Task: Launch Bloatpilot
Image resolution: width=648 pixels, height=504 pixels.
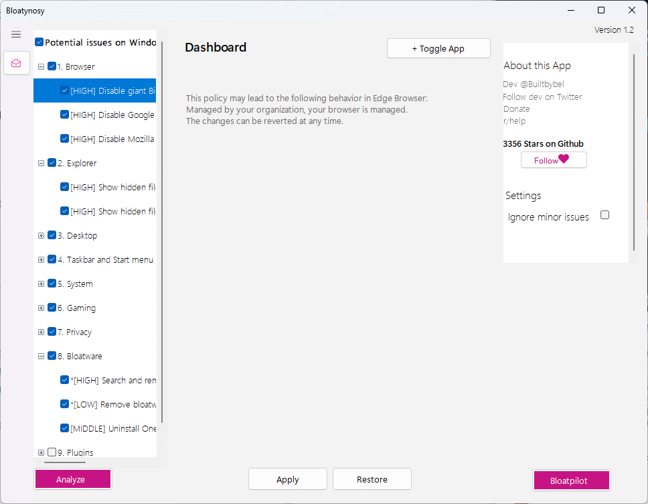Action: pyautogui.click(x=571, y=480)
